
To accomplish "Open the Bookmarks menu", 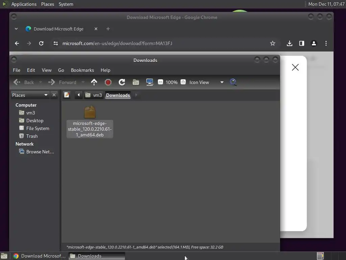I will click(82, 70).
